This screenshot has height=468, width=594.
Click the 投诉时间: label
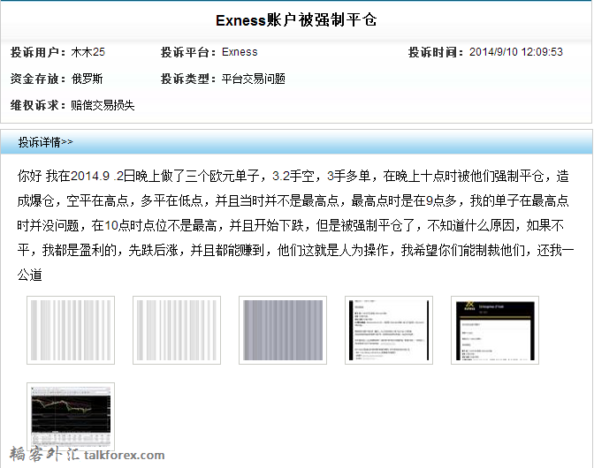(436, 52)
